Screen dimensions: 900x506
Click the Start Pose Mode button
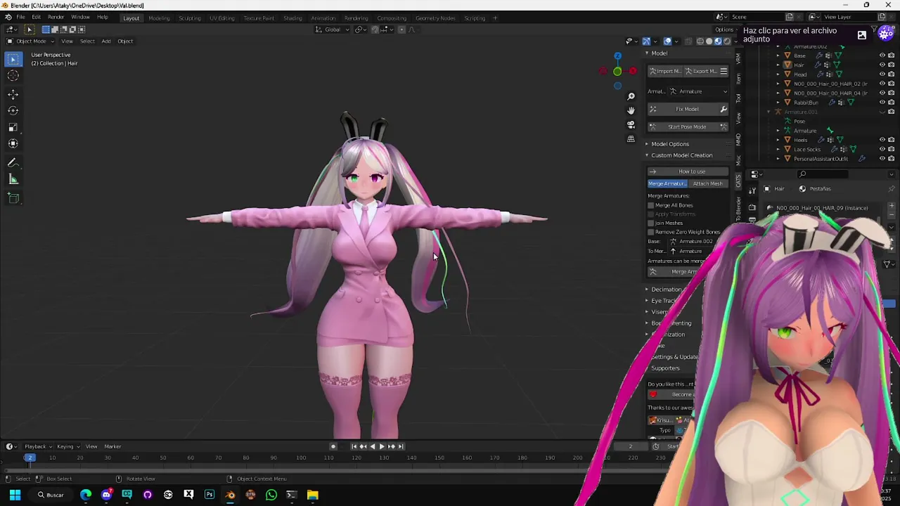click(688, 126)
